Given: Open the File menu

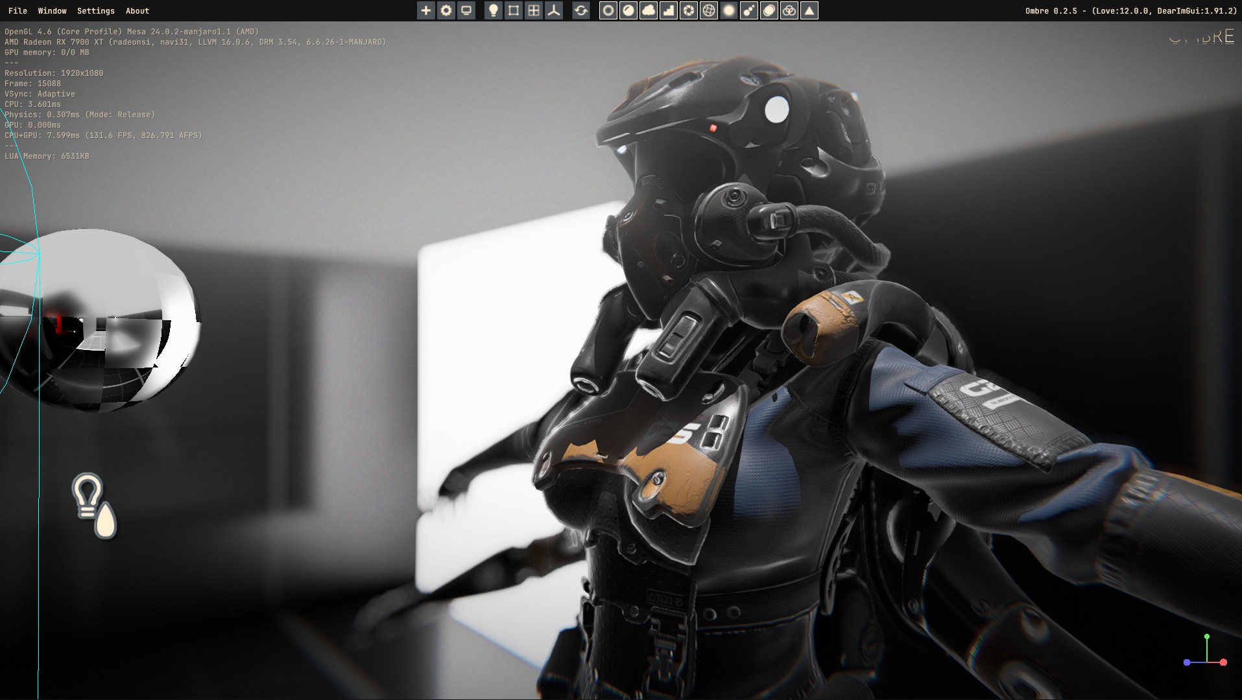Looking at the screenshot, I should [x=18, y=11].
